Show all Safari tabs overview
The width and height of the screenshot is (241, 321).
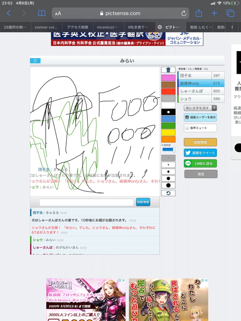(230, 13)
